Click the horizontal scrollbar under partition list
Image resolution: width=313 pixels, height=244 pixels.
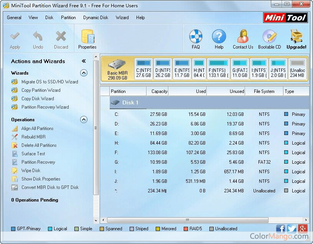187,220
